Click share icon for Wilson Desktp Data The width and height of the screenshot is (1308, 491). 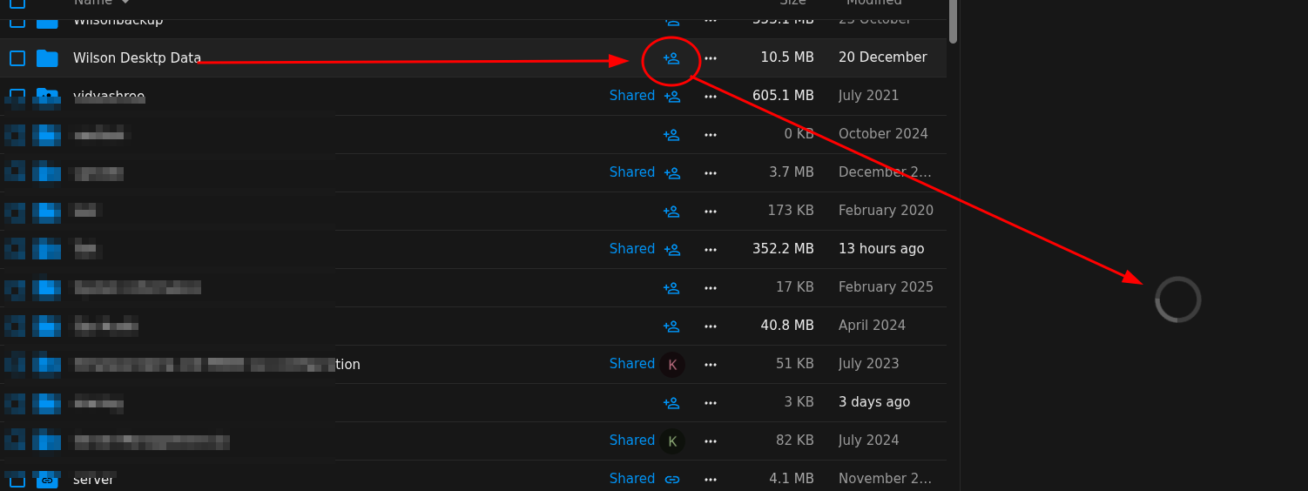(x=671, y=58)
